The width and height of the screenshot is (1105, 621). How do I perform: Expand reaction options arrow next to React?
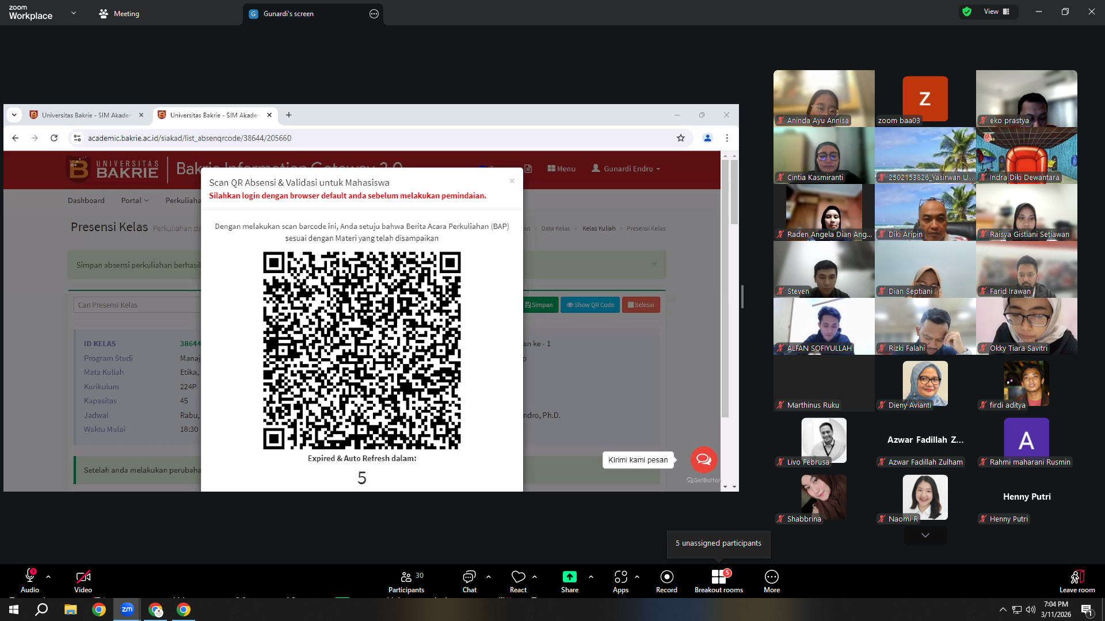point(535,577)
